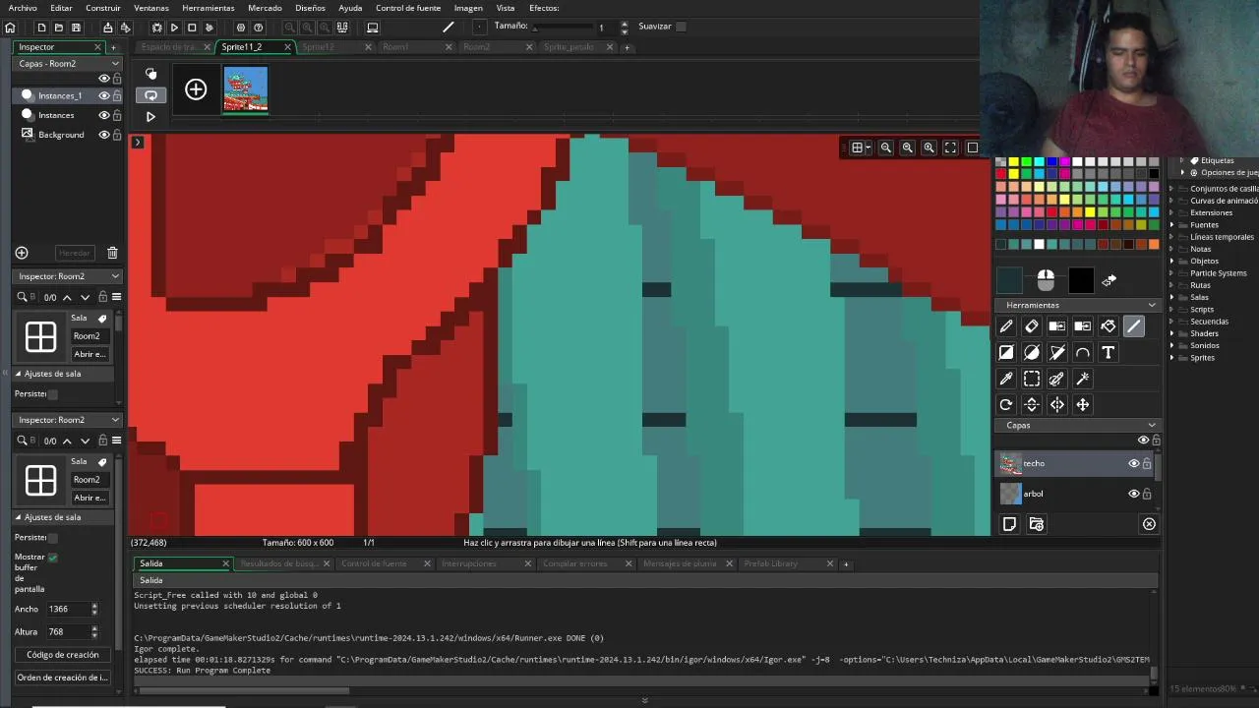Open the Archivo menu
Image resolution: width=1259 pixels, height=708 pixels.
pos(23,8)
